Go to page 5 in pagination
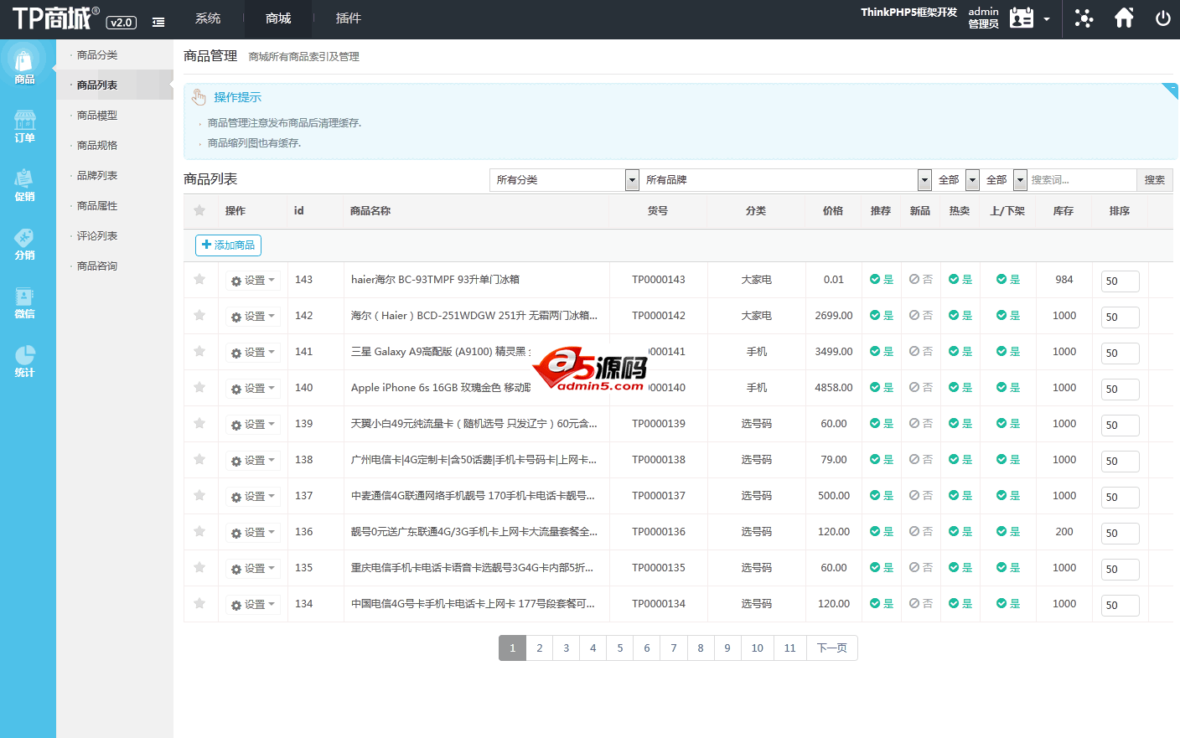 tap(620, 648)
